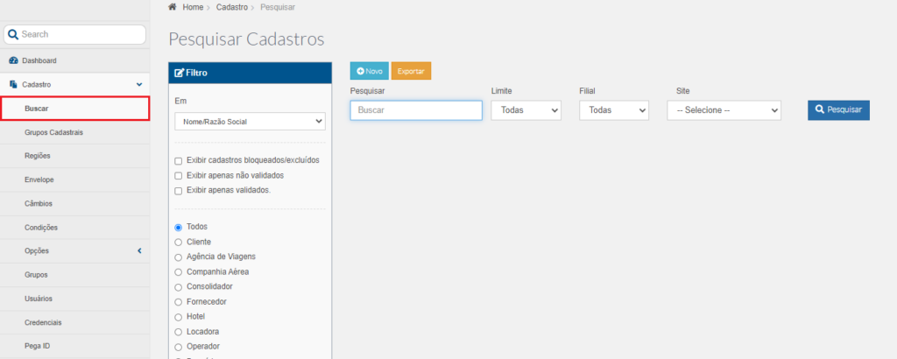Click the magnifier icon in the sidebar search box
Image resolution: width=897 pixels, height=359 pixels.
click(13, 34)
